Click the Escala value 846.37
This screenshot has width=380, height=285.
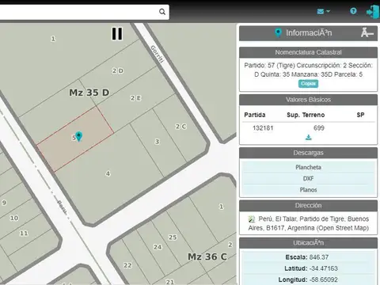(x=319, y=257)
